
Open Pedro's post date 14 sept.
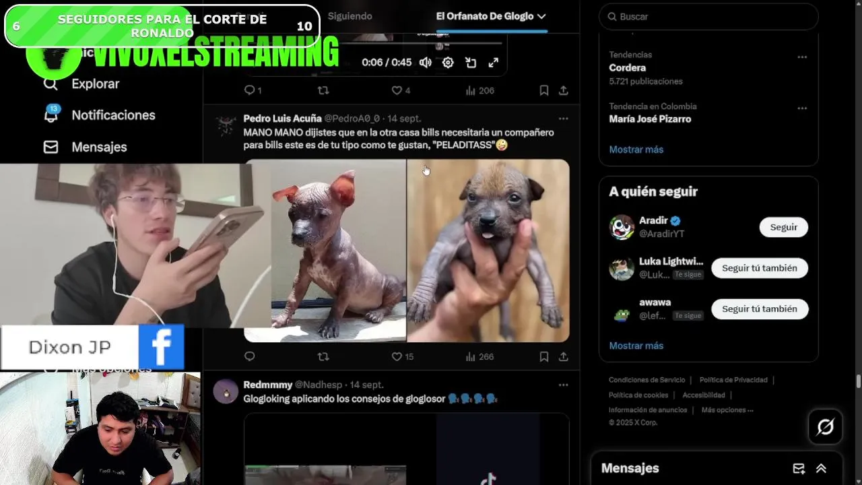tap(404, 119)
